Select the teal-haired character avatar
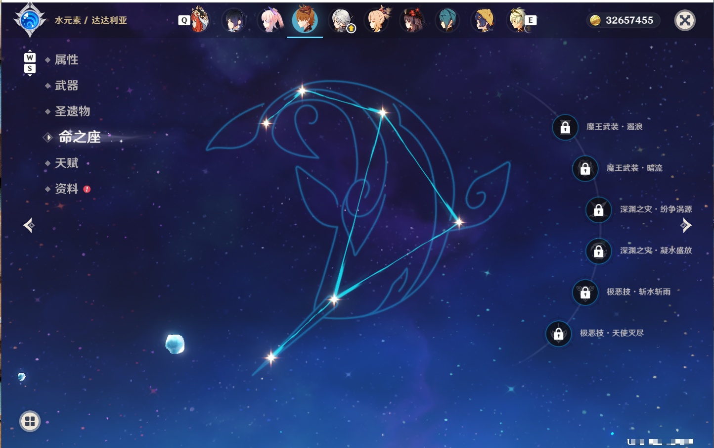 (x=447, y=20)
